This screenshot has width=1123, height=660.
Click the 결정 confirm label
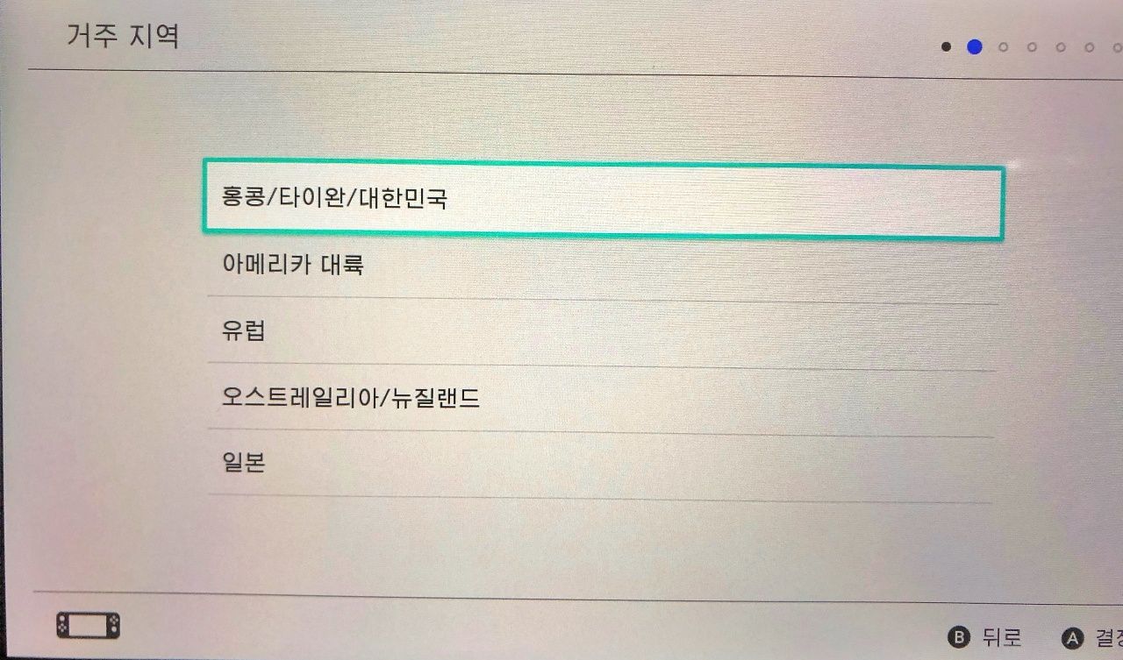coord(1106,638)
